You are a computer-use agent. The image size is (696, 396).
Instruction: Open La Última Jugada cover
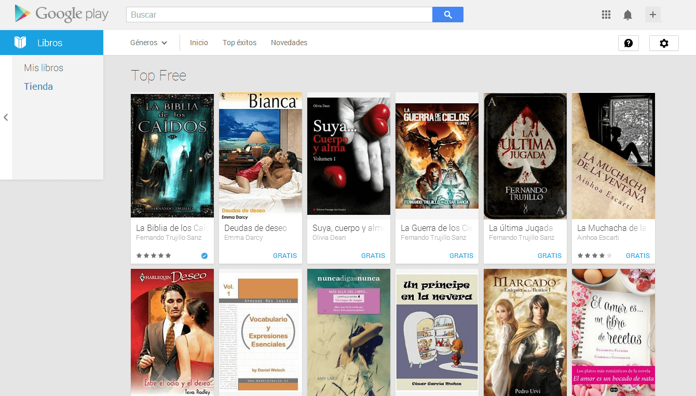pos(525,156)
